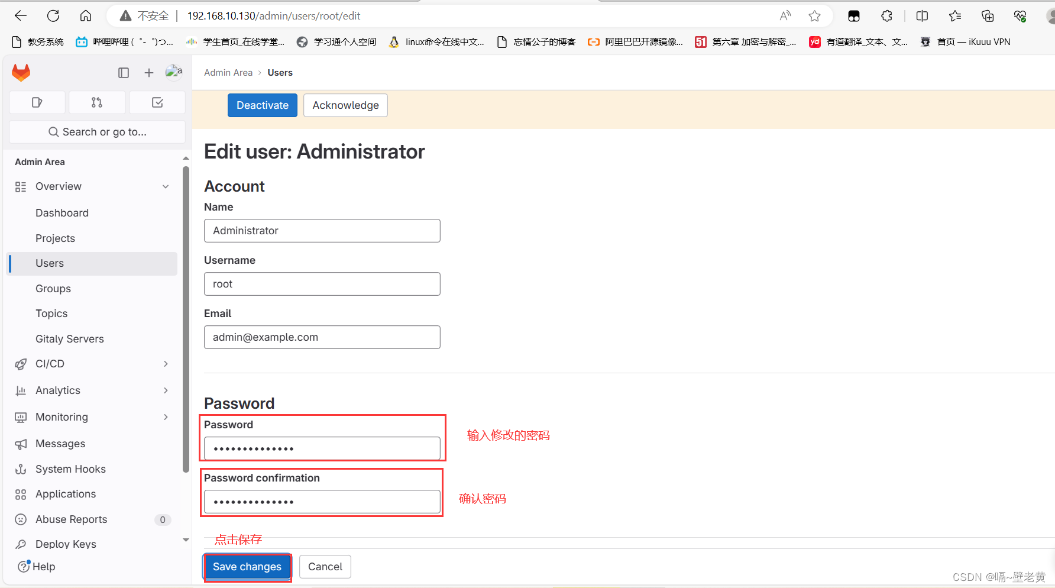The width and height of the screenshot is (1055, 588).
Task: Open the user avatar menu
Action: [x=174, y=72]
